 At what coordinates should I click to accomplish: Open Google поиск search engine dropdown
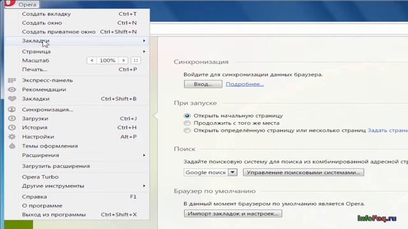[210, 172]
